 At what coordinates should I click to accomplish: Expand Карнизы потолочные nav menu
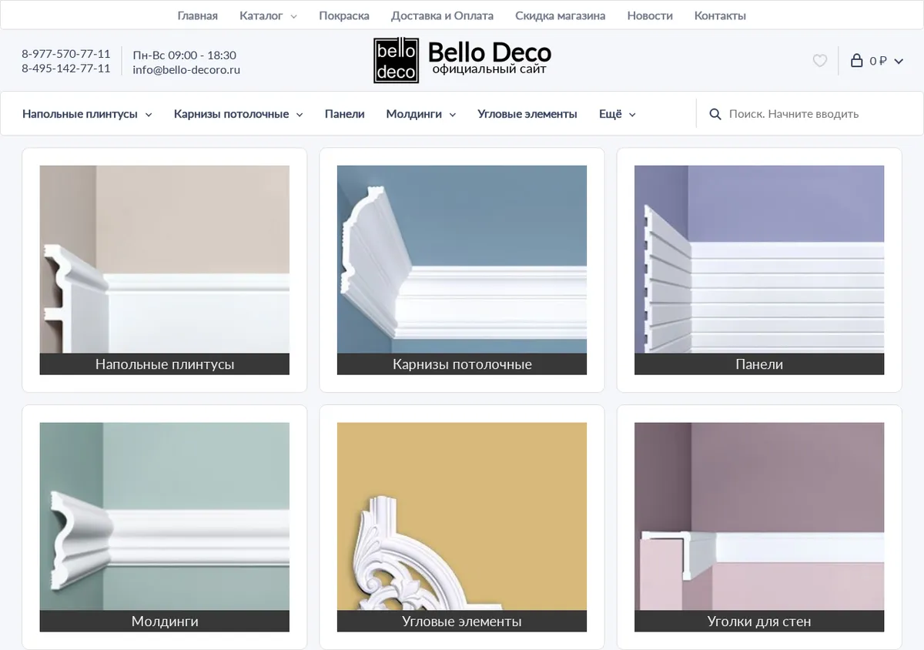[239, 114]
